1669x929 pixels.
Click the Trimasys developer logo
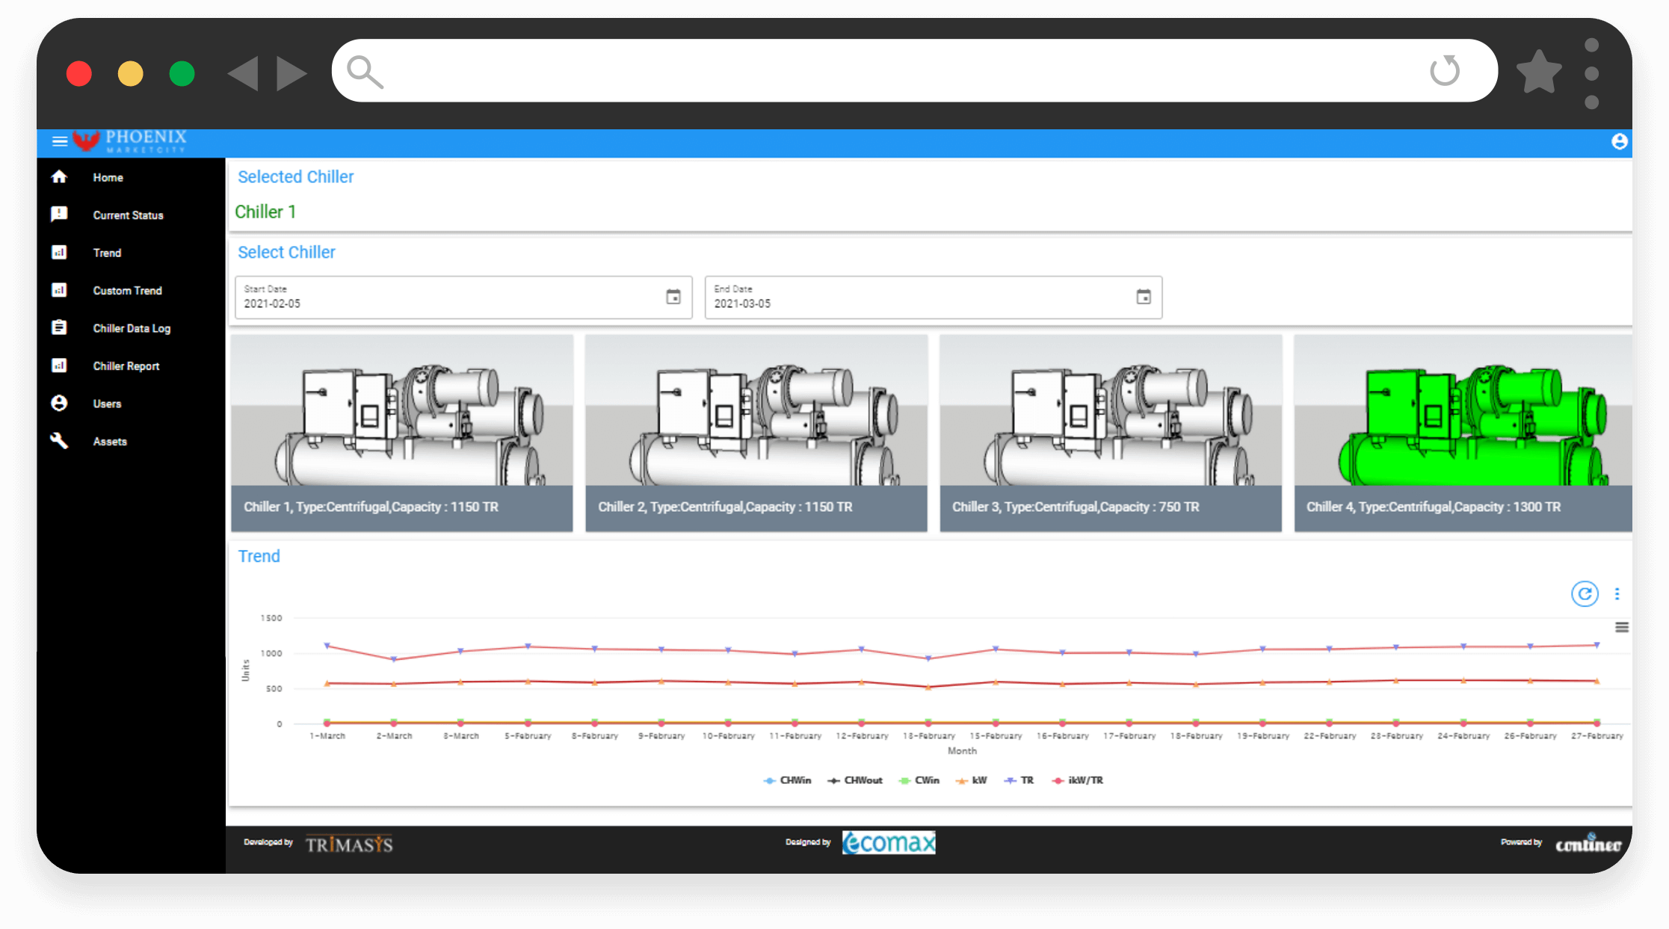pyautogui.click(x=349, y=845)
